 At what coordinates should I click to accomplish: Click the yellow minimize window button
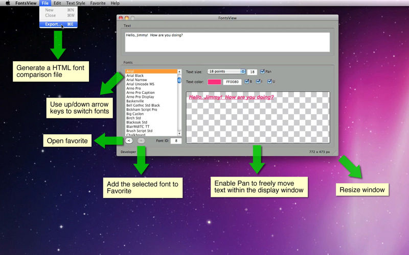pyautogui.click(x=127, y=18)
